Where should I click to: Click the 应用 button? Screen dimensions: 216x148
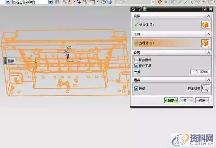tap(187, 100)
